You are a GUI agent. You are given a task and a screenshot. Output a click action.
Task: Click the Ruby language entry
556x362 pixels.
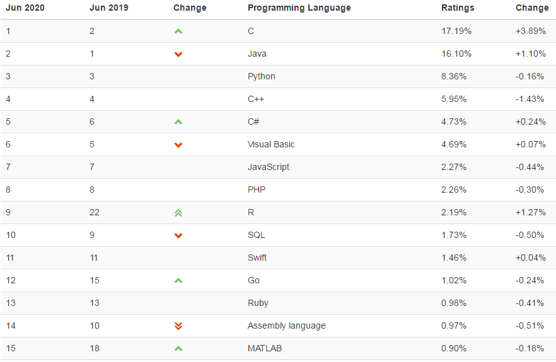(x=258, y=303)
